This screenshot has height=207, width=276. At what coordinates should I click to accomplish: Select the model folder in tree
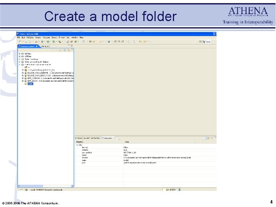(30, 84)
